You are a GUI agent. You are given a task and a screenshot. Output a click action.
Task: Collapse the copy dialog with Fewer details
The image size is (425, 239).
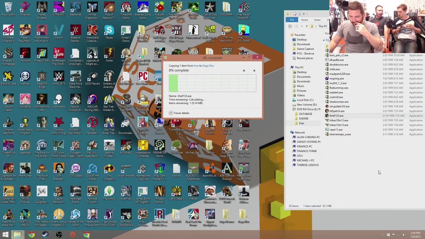coord(179,113)
